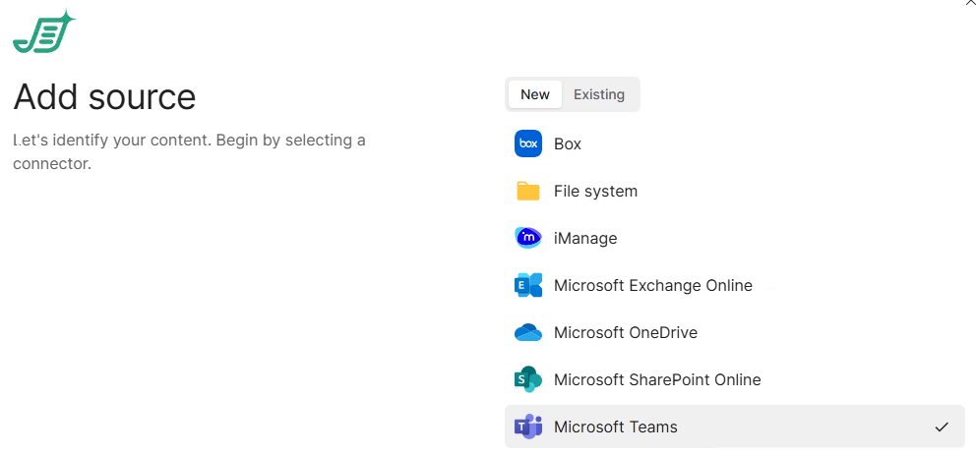Click the checkmark on Microsoft Teams row
This screenshot has height=456, width=976.
pos(942,427)
